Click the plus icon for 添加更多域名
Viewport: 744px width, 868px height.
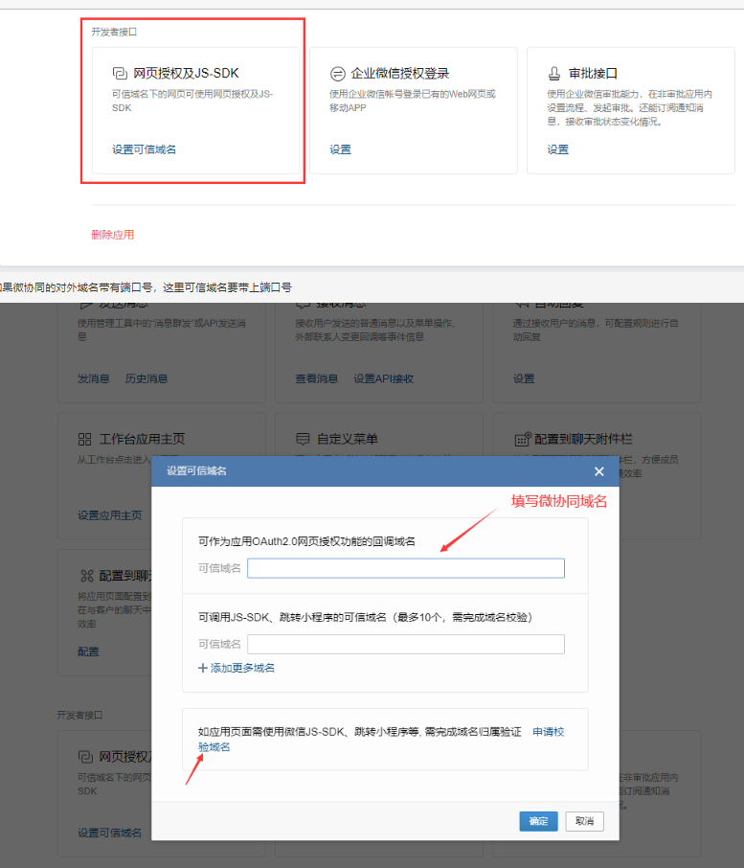click(x=202, y=668)
